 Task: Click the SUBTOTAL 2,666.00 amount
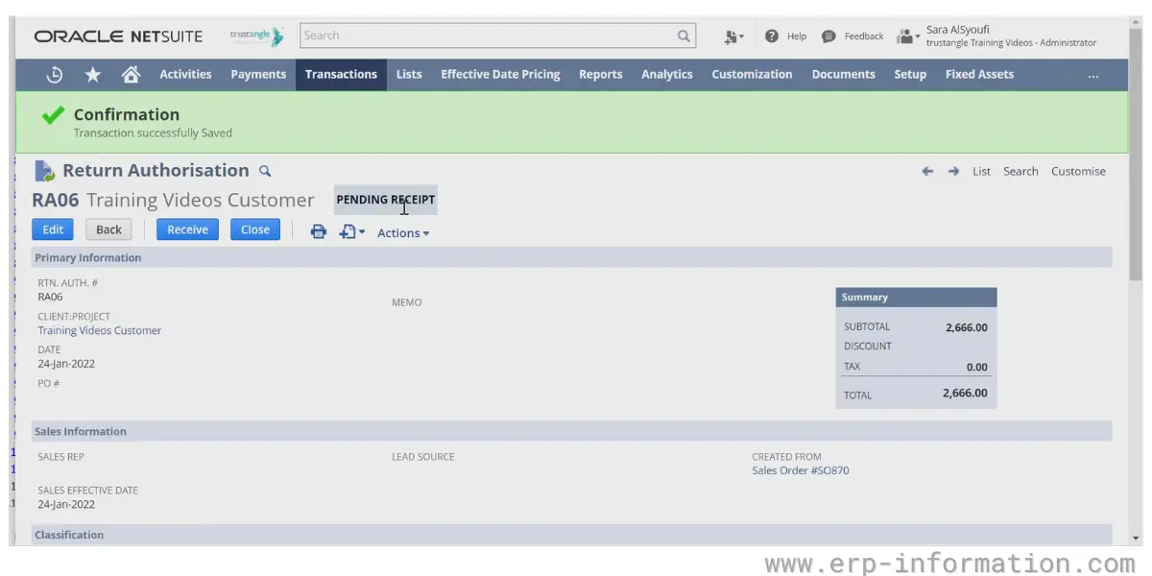click(x=966, y=327)
